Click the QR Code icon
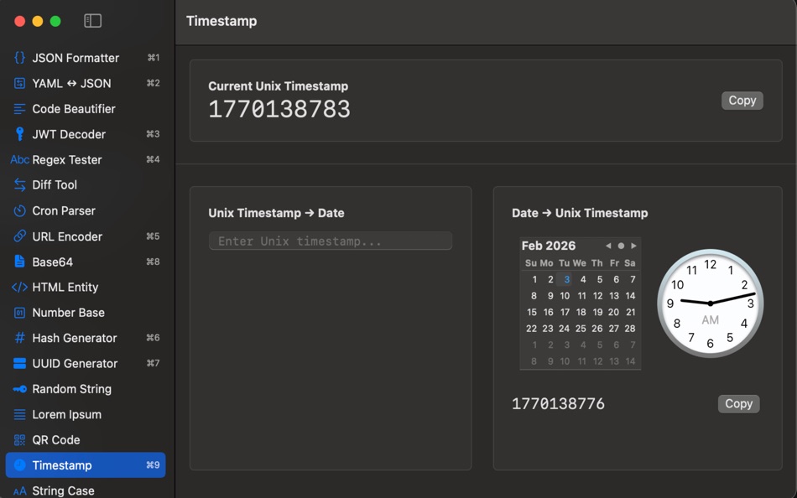This screenshot has width=797, height=498. coord(19,440)
